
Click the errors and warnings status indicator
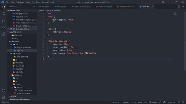tap(6, 102)
